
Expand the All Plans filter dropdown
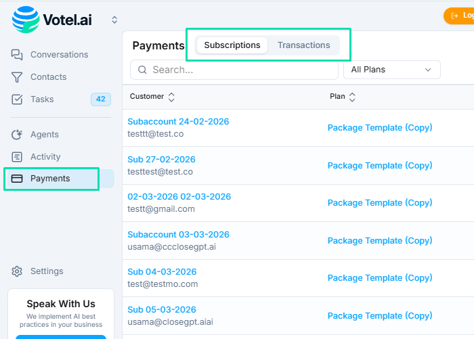coord(392,70)
